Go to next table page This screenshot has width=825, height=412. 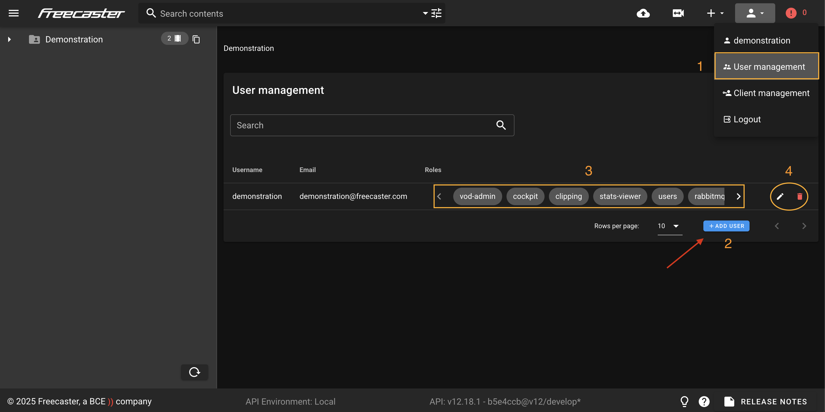coord(804,226)
